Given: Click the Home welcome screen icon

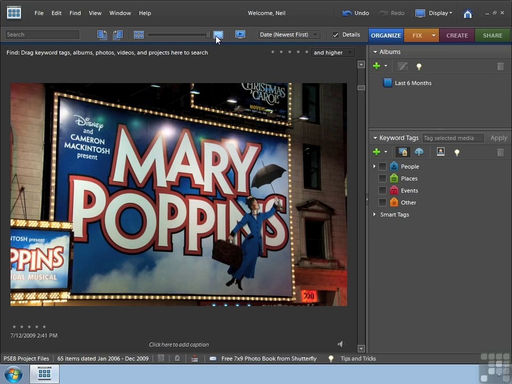Looking at the screenshot, I should [468, 13].
